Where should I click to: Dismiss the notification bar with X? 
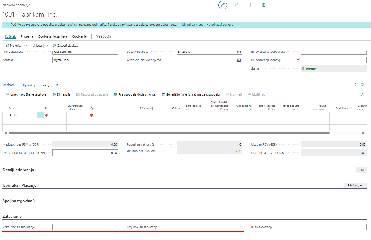coord(7,25)
